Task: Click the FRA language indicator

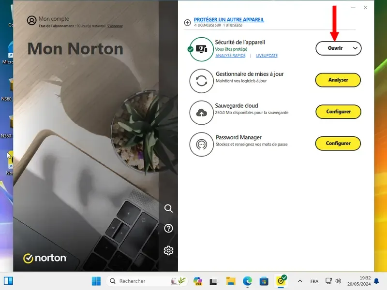Action: coord(314,281)
